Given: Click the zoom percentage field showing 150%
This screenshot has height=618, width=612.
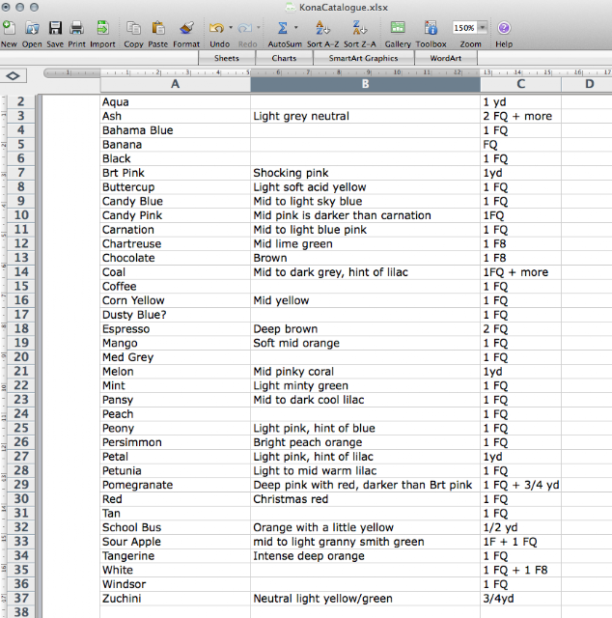Looking at the screenshot, I should click(x=464, y=28).
